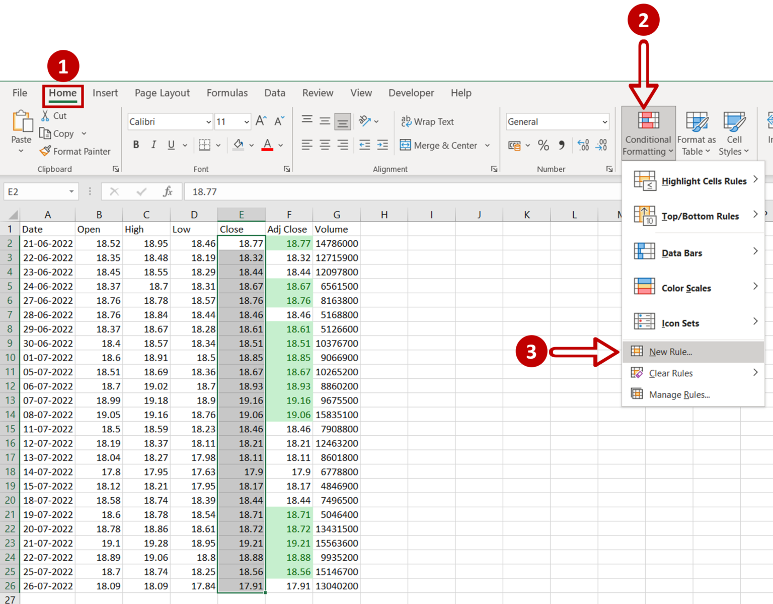Viewport: 773px width, 604px height.
Task: Click the fill color paint bucket
Action: point(239,145)
